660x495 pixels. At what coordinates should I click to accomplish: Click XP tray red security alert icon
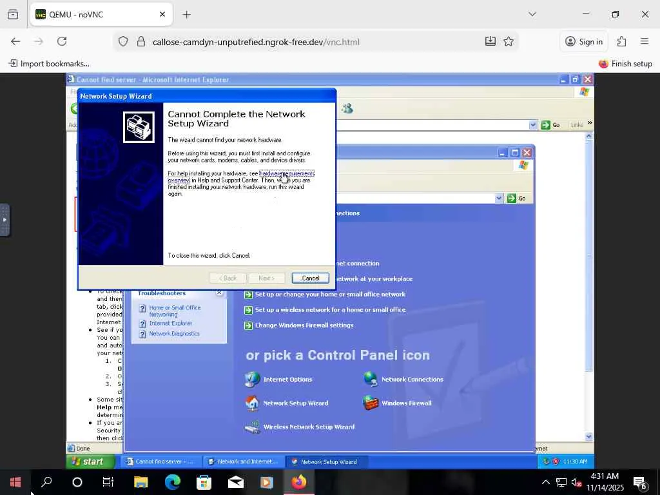(555, 461)
